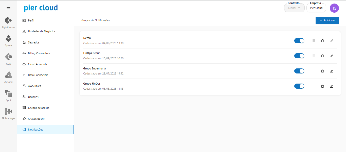Disable the Demo group toggle
The image size is (346, 152).
[299, 41]
